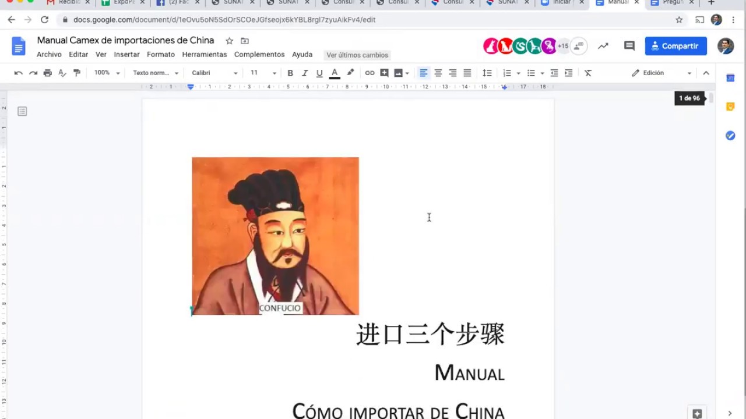Select the paint format roller tool

77,73
